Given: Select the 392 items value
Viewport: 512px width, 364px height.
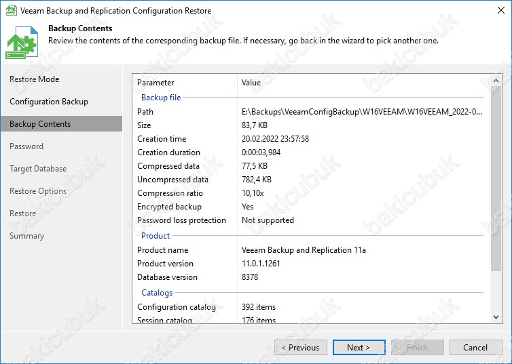Looking at the screenshot, I should 259,307.
